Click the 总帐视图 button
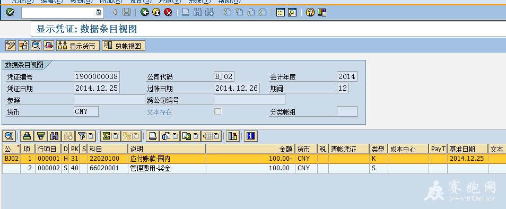This screenshot has height=209, width=506. (x=124, y=46)
